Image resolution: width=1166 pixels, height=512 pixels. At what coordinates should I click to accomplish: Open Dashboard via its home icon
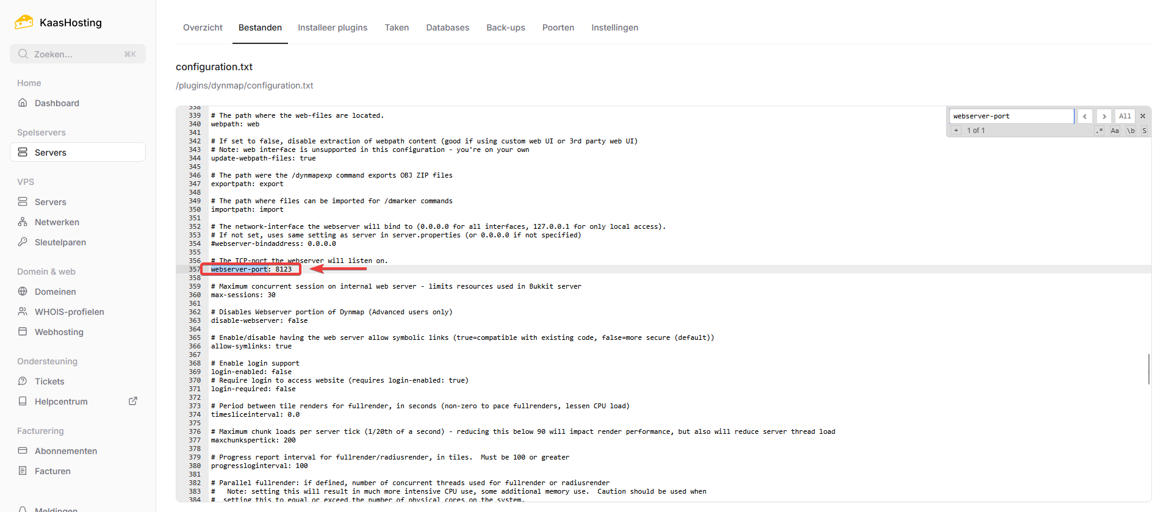point(23,103)
